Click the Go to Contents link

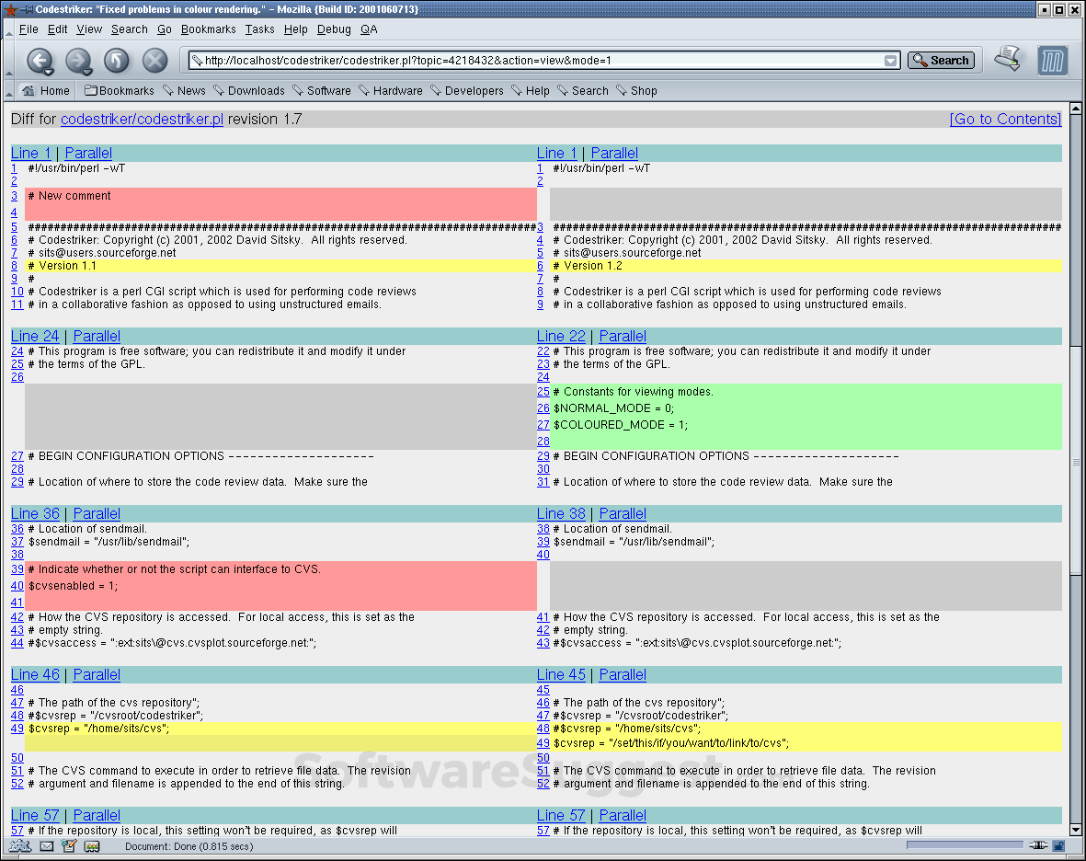1005,119
